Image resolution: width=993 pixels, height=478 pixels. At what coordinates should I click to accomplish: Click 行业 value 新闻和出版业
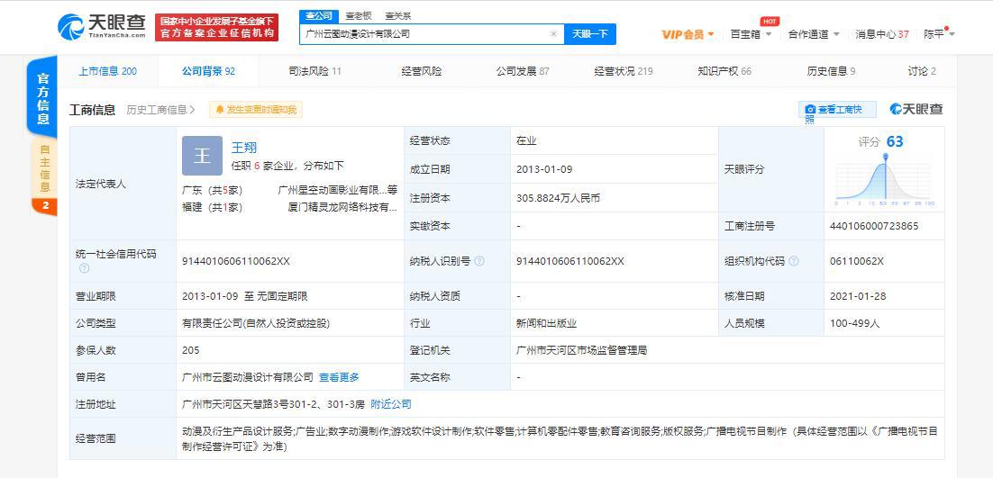547,323
